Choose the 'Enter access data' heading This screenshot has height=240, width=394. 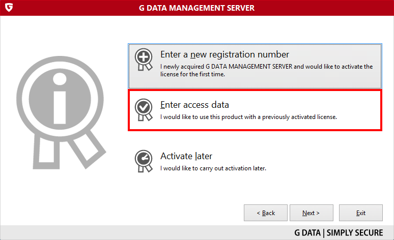[194, 105]
